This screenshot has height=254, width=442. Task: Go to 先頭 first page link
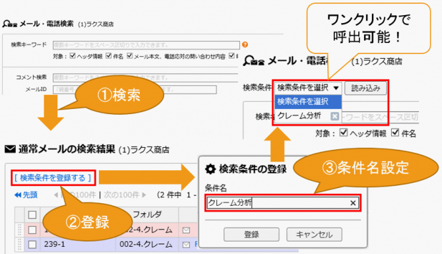pos(26,195)
